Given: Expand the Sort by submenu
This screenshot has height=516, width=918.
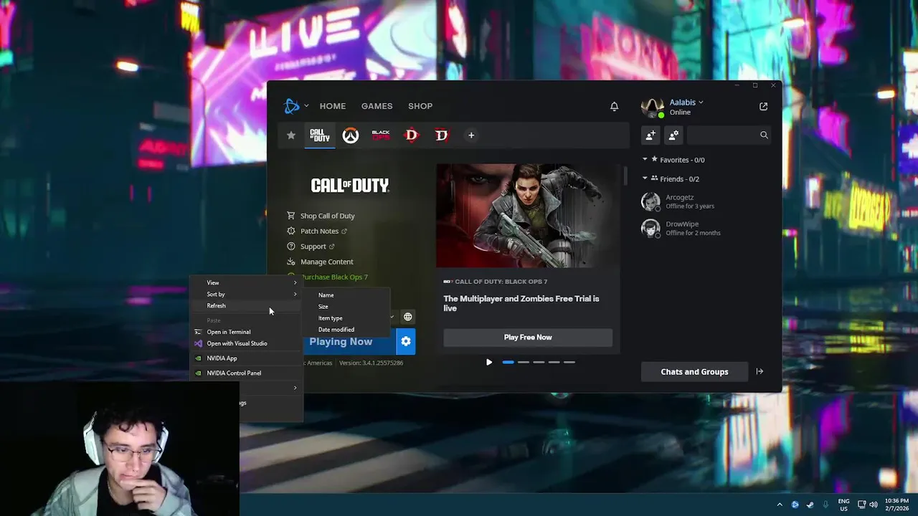Looking at the screenshot, I should pos(246,294).
